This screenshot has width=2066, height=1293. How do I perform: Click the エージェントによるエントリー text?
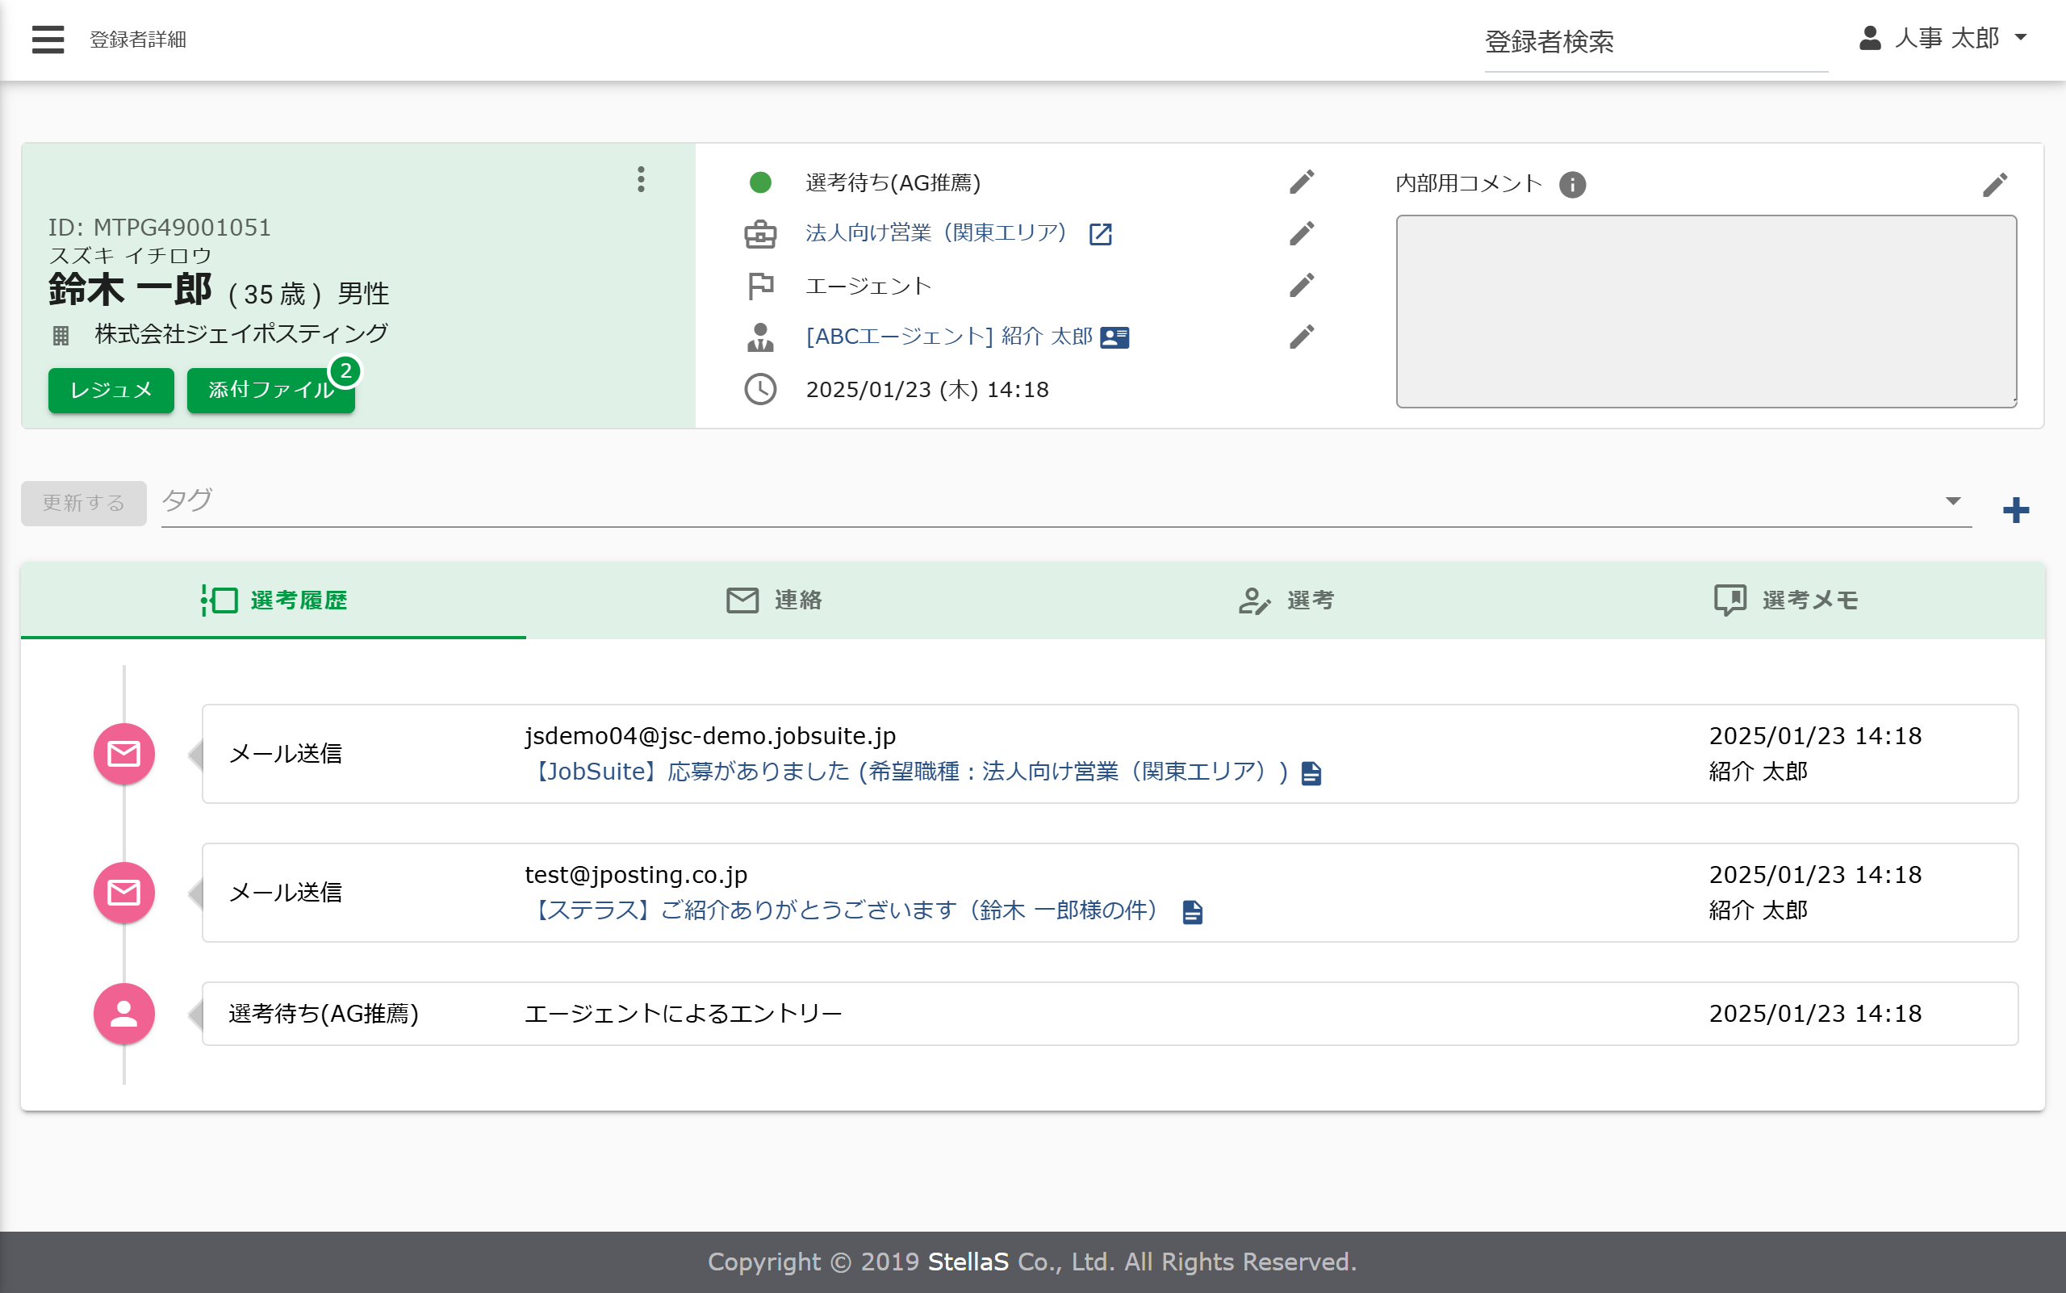[684, 1014]
